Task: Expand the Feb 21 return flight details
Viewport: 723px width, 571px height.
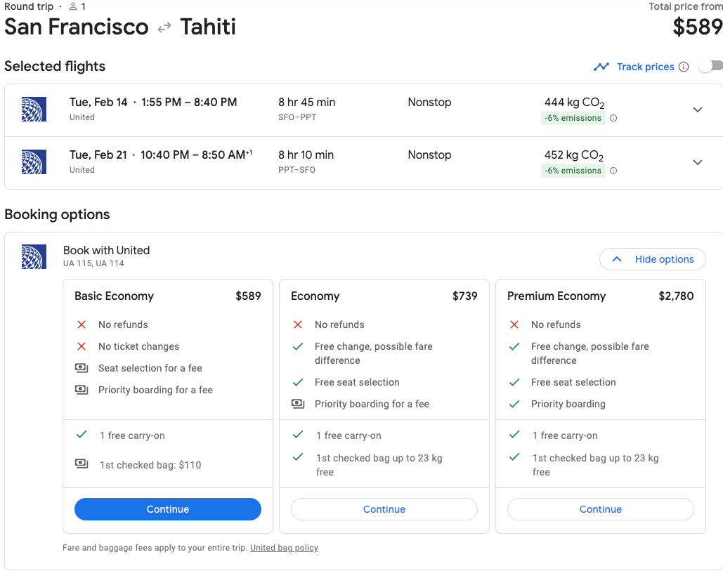Action: pos(697,162)
